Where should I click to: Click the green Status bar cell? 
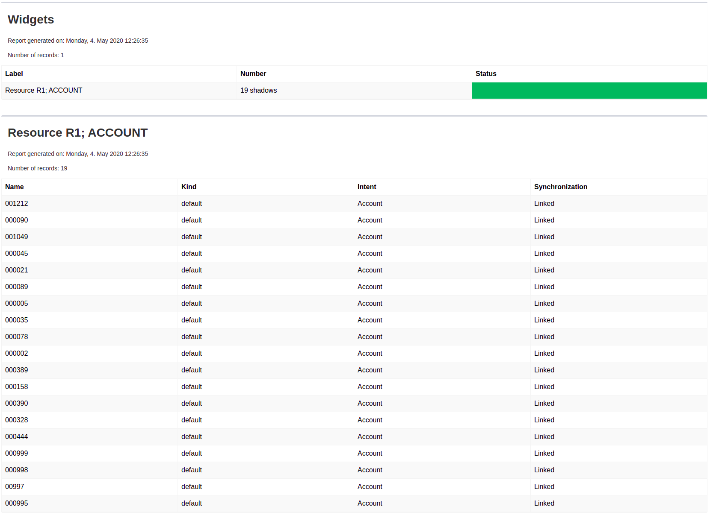click(x=589, y=91)
